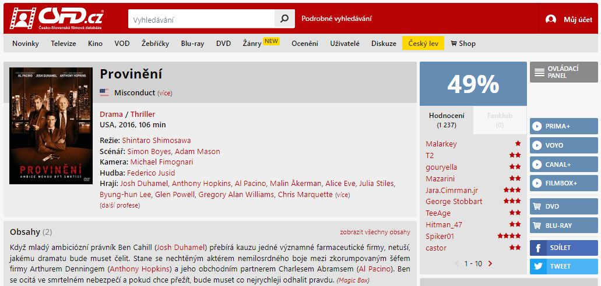Click the CSFD.cz logo
The height and width of the screenshot is (286, 601).
[x=56, y=19]
